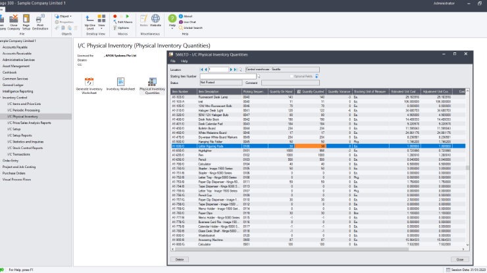487x273 pixels.
Task: Open macro Options
Action: pyautogui.click(x=121, y=28)
